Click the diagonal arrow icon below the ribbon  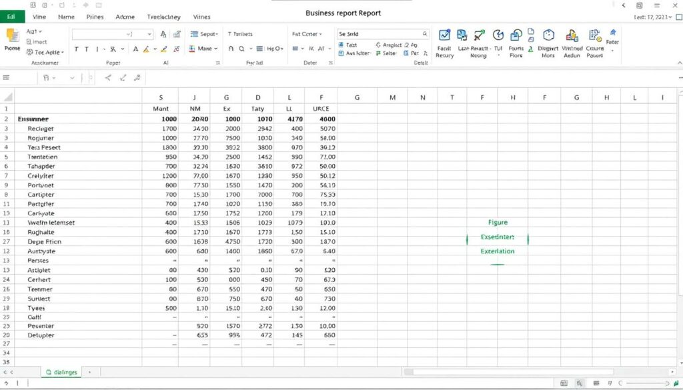[x=123, y=78]
